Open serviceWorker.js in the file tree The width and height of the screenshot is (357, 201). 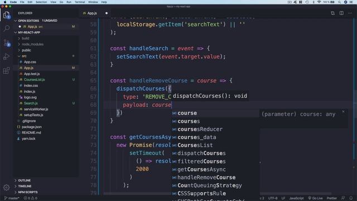click(x=36, y=109)
